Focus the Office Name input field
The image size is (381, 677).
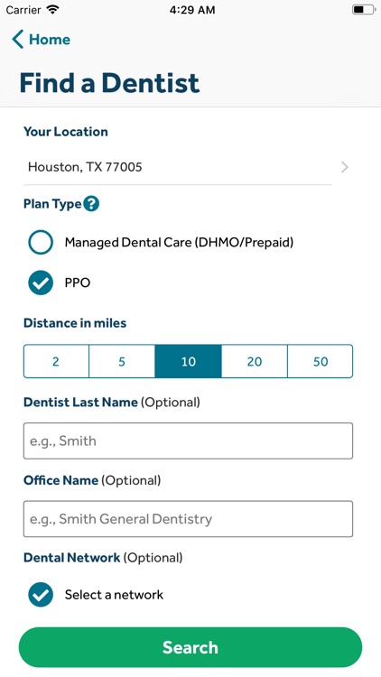point(189,519)
